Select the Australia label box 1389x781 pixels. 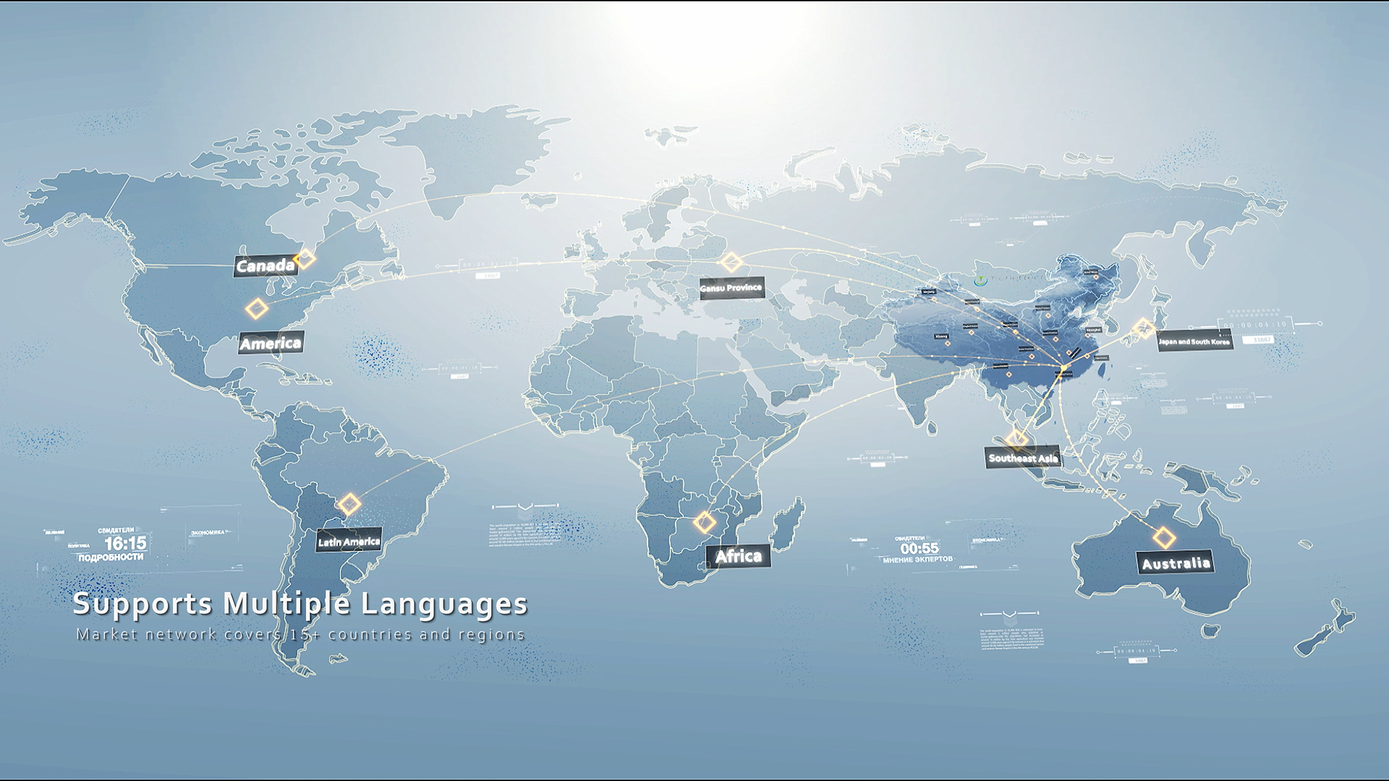point(1176,563)
